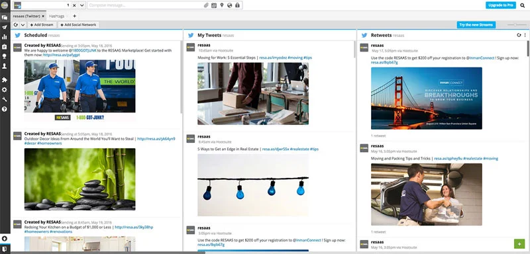Click '1 retweet' under the bridge image
Image resolution: width=530 pixels, height=254 pixels.
tap(378, 136)
